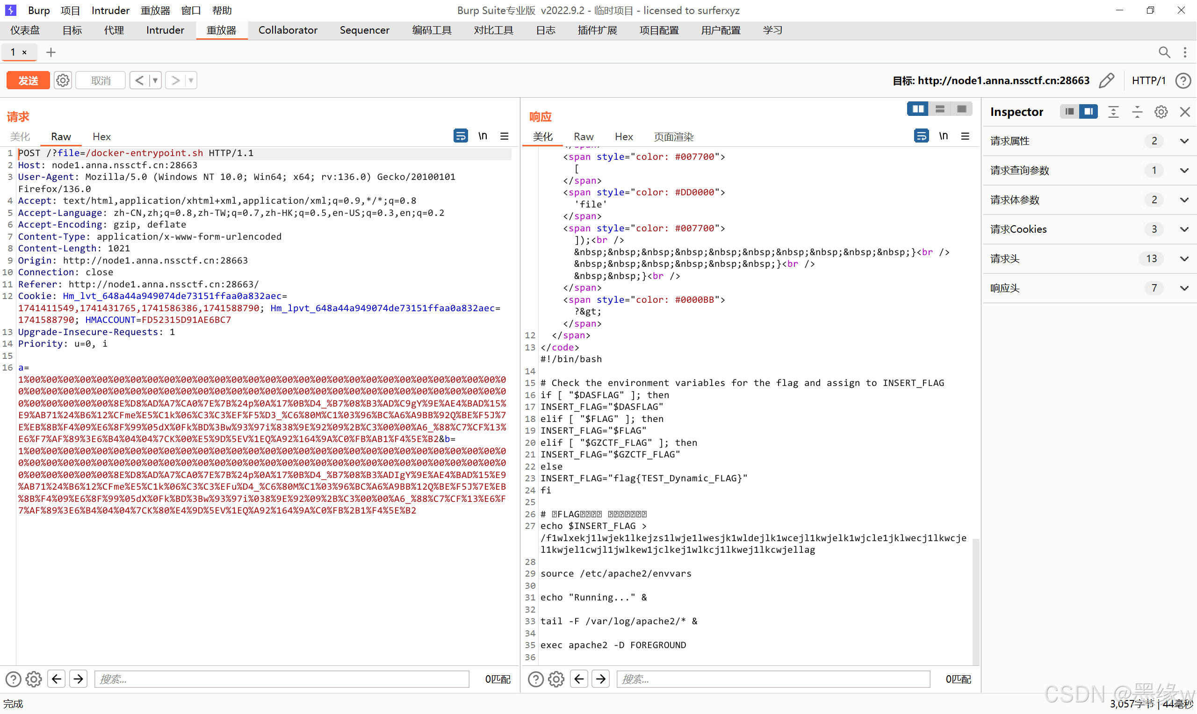Image resolution: width=1197 pixels, height=714 pixels.
Task: Switch to the side-by-side layout view
Action: coord(918,109)
